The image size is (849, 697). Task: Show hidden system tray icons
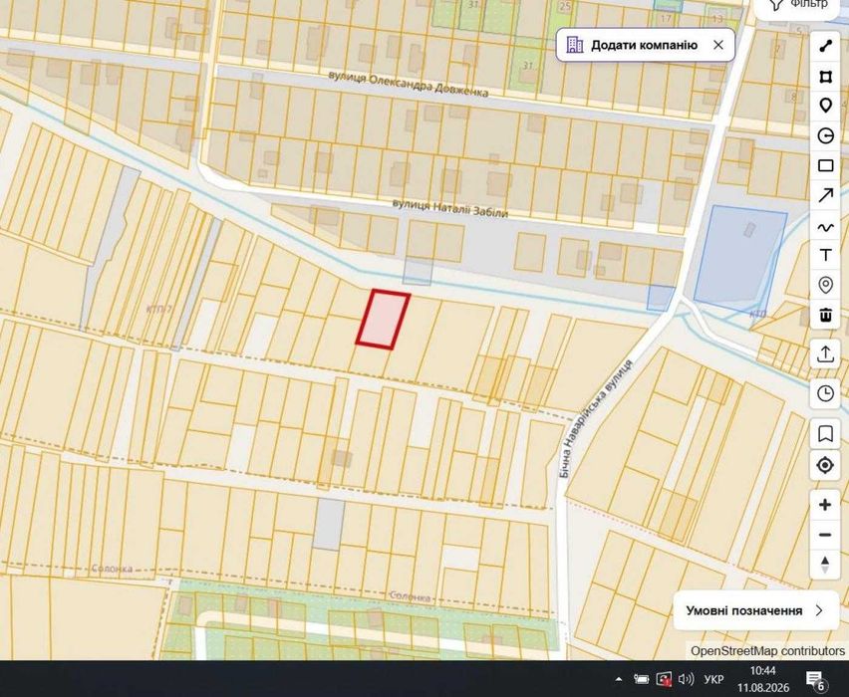click(619, 679)
